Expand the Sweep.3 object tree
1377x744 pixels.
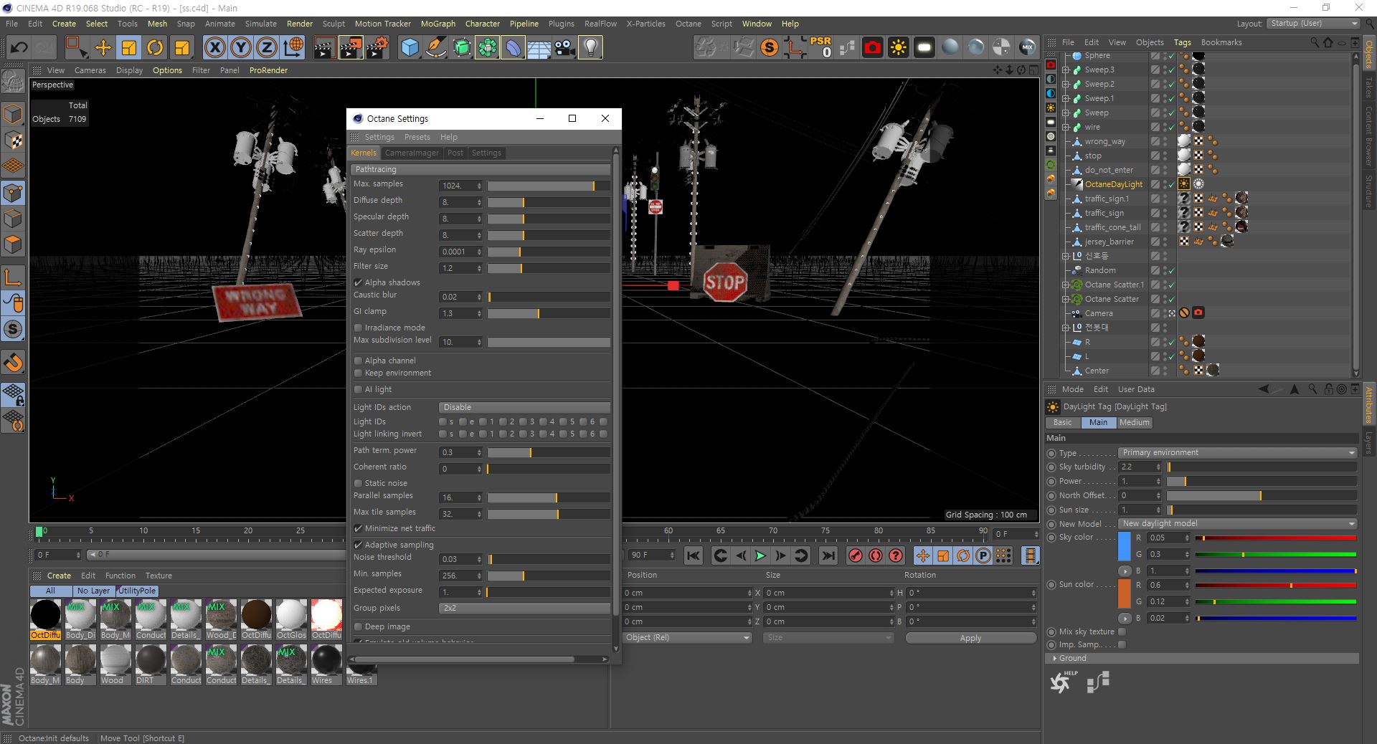click(1066, 70)
